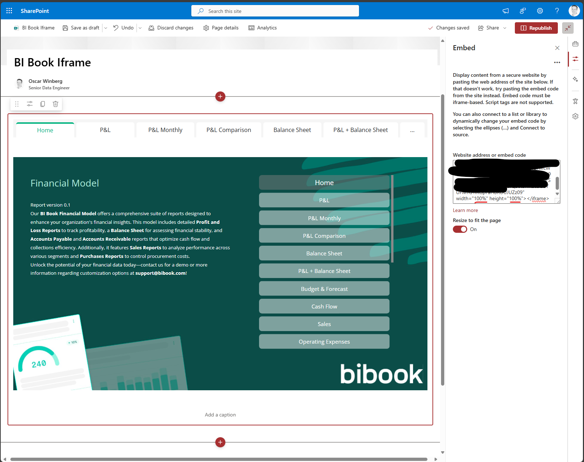The width and height of the screenshot is (584, 462).
Task: Click the BI Book Iframe page icon
Action: 16,28
